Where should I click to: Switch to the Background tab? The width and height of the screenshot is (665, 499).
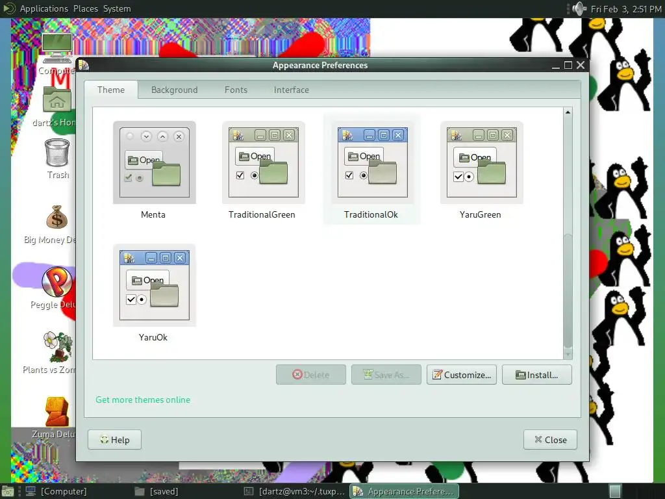click(x=174, y=90)
